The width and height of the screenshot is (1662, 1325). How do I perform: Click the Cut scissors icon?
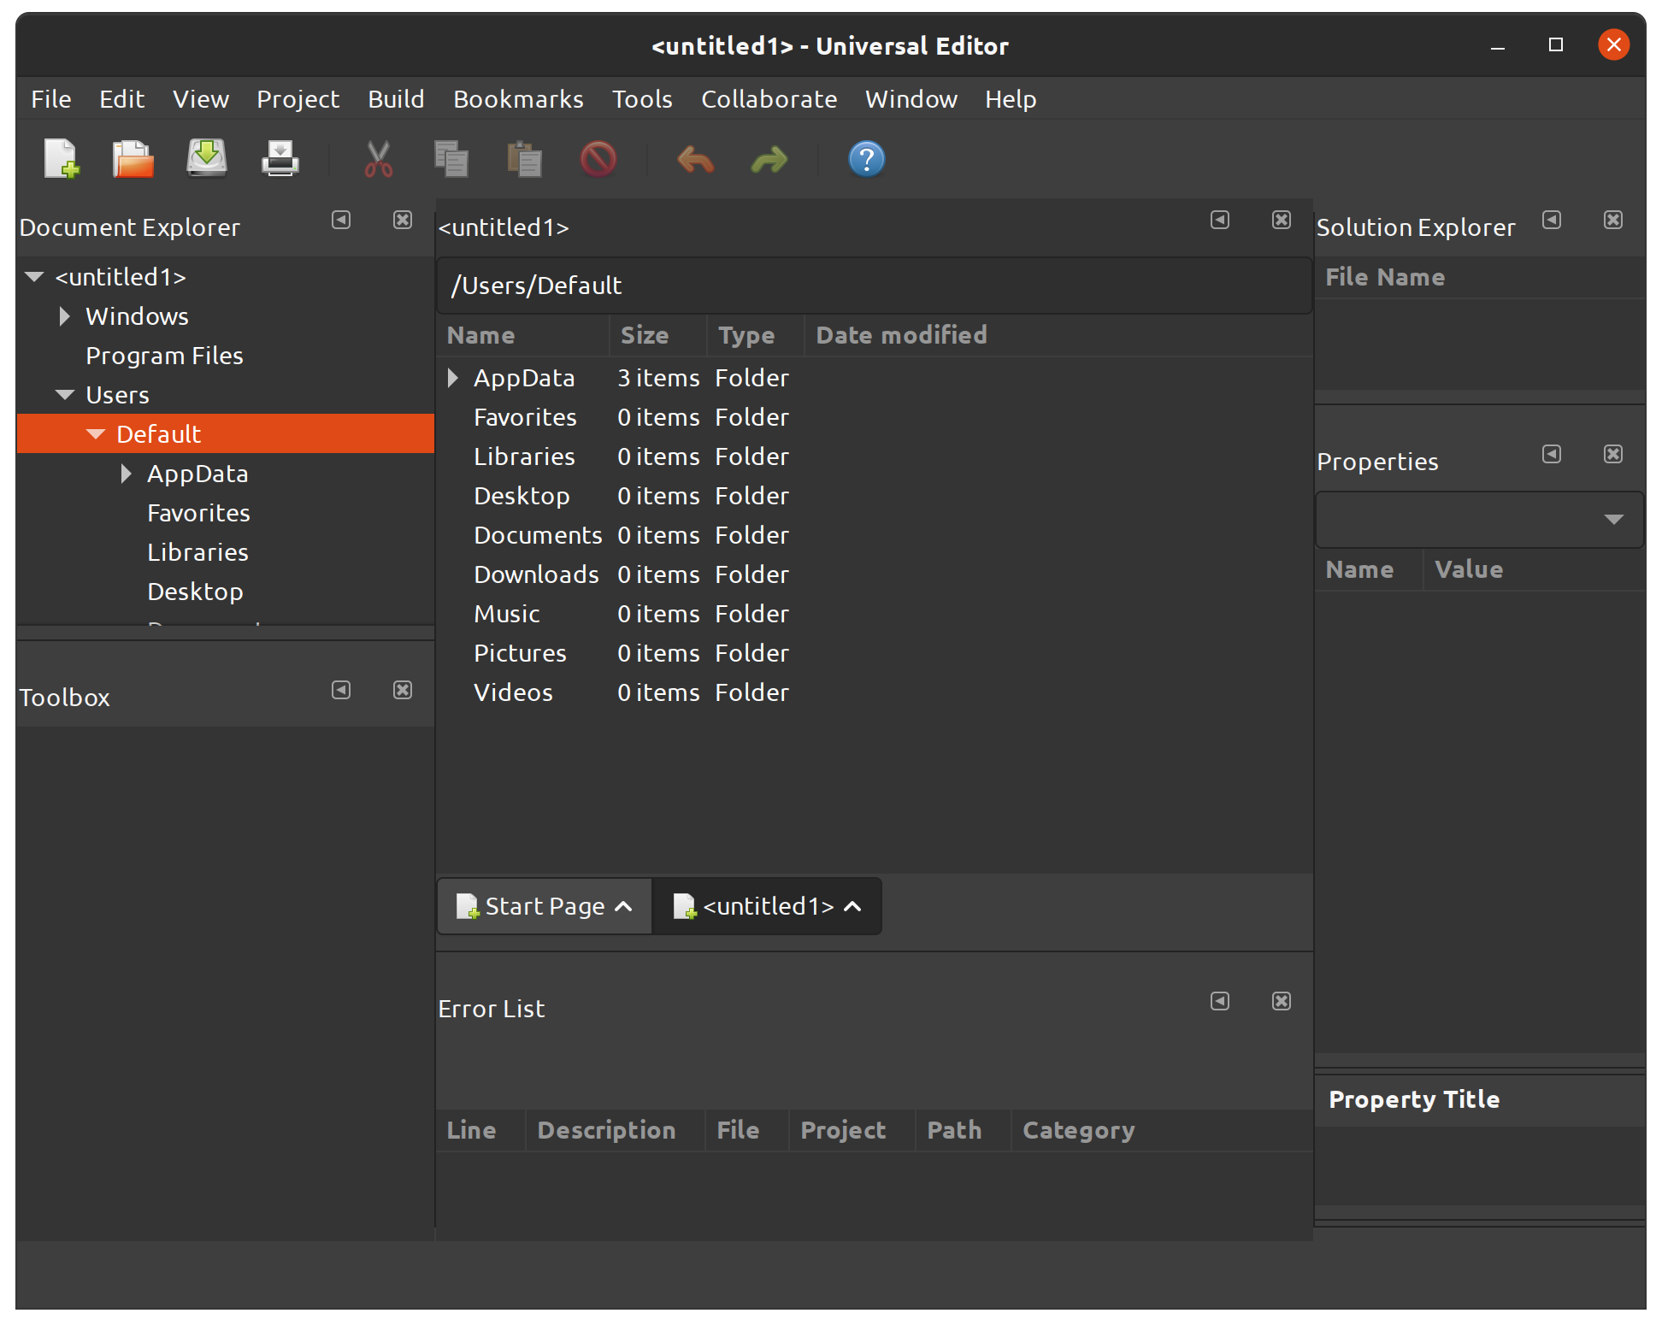coord(378,159)
